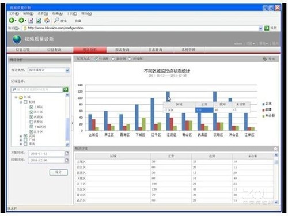Click the globe logo in header
This screenshot has height=216, width=288.
(17, 39)
